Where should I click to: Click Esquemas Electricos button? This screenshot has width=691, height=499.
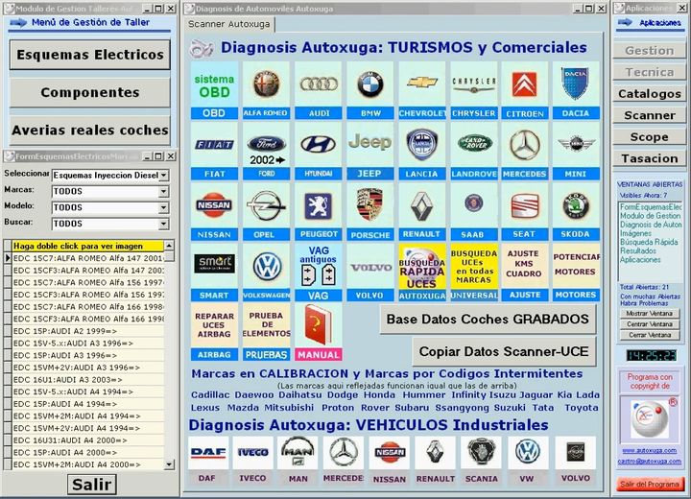point(90,55)
